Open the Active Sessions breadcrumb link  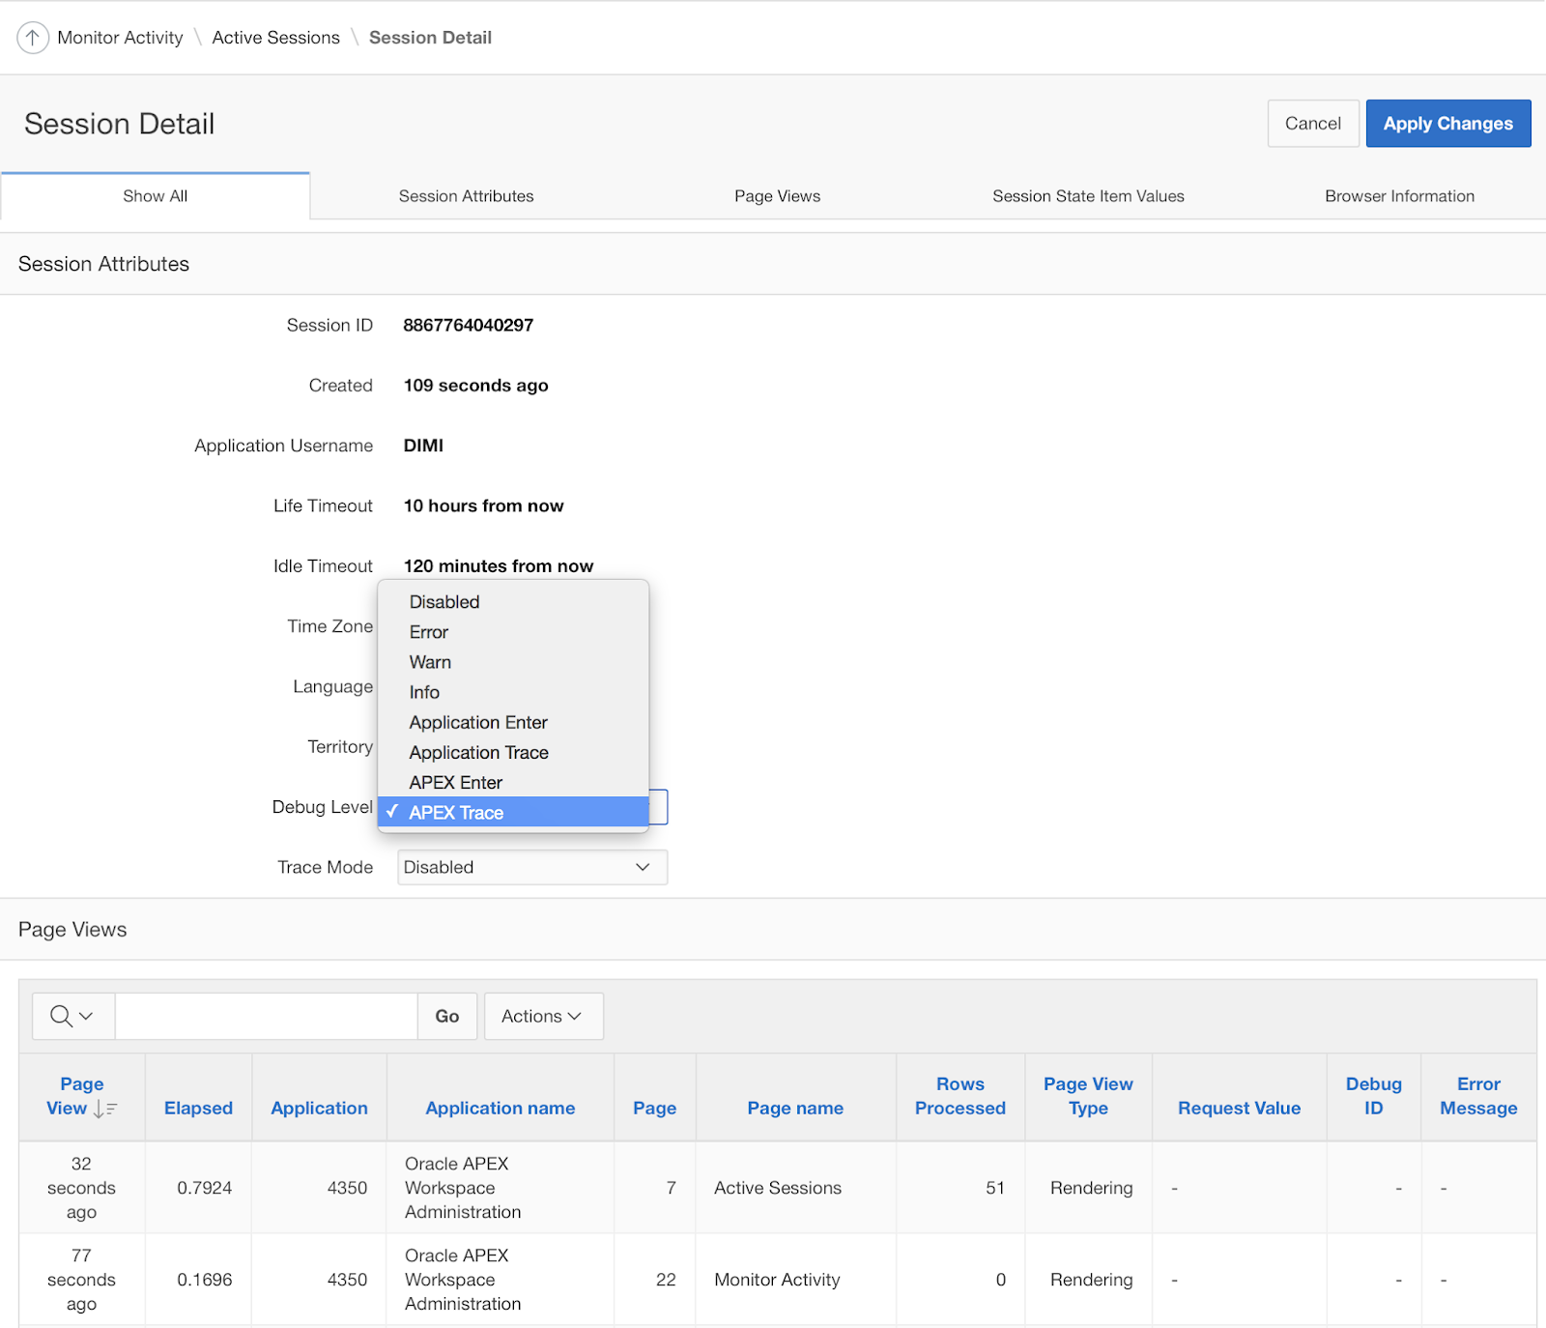tap(275, 37)
